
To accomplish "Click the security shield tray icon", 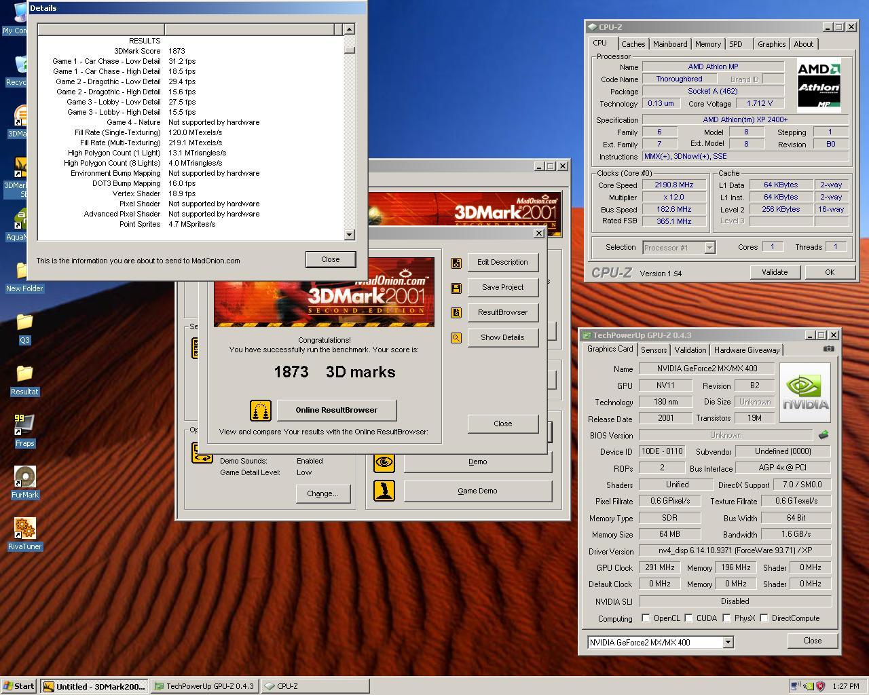I will coord(820,686).
